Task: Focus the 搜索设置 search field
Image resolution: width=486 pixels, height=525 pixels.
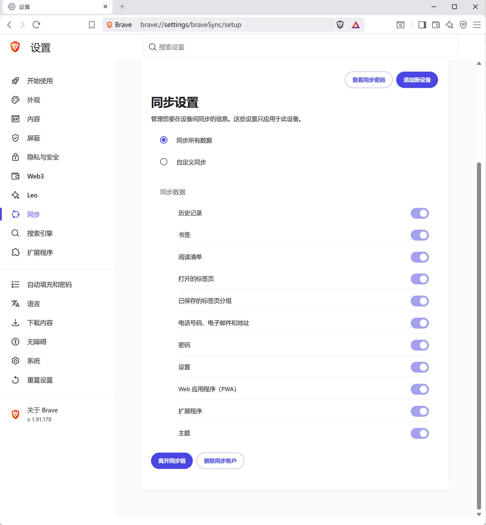Action: [x=300, y=47]
